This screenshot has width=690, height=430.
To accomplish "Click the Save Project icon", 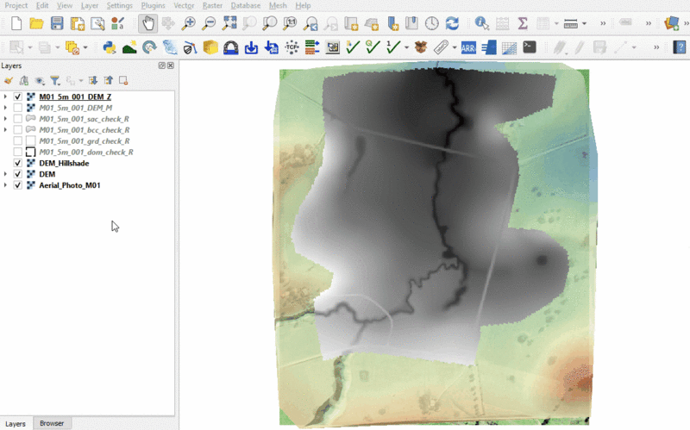I will click(57, 23).
